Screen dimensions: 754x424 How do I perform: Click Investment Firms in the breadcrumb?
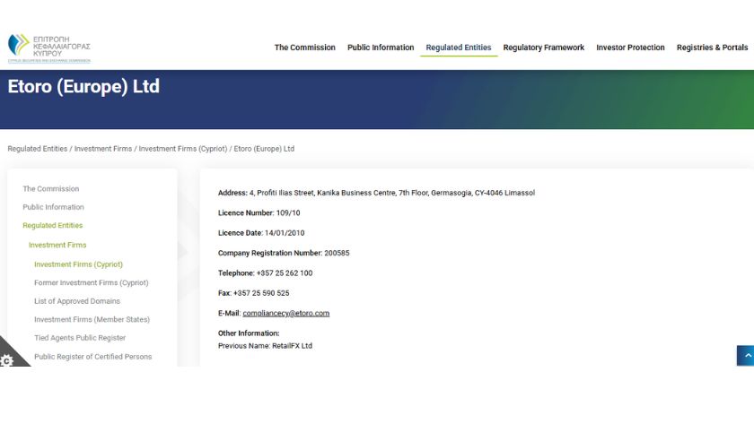pyautogui.click(x=103, y=149)
